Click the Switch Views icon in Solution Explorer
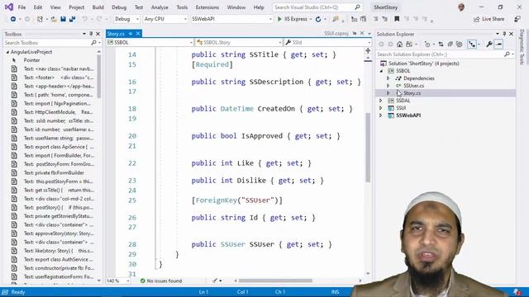The image size is (529, 297). click(409, 44)
